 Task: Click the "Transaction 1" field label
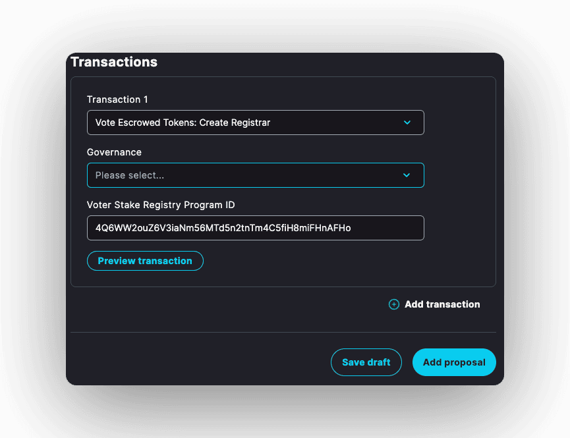coord(117,99)
